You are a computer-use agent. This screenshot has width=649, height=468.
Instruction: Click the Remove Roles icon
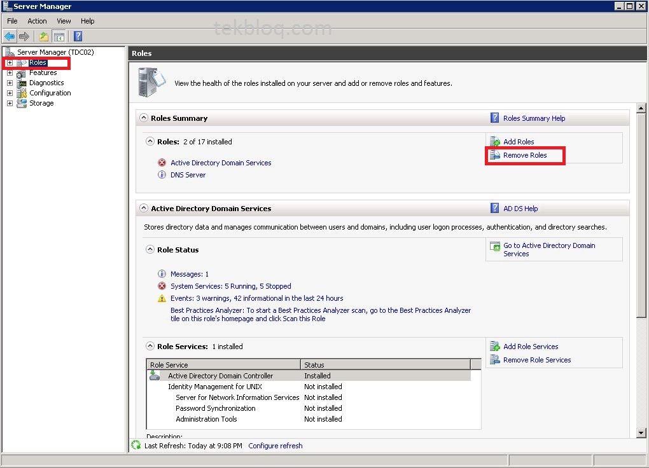pos(495,155)
